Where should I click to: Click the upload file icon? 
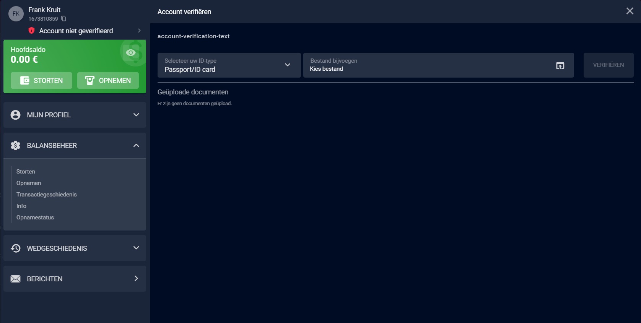click(x=560, y=66)
